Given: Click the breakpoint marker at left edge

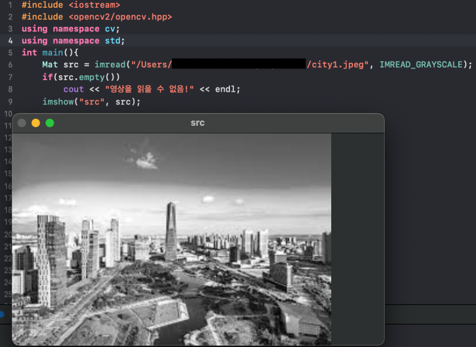Looking at the screenshot, I should 2,314.
